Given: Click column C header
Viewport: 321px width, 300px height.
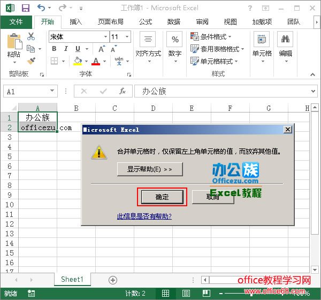Looking at the screenshot, I should pos(114,108).
